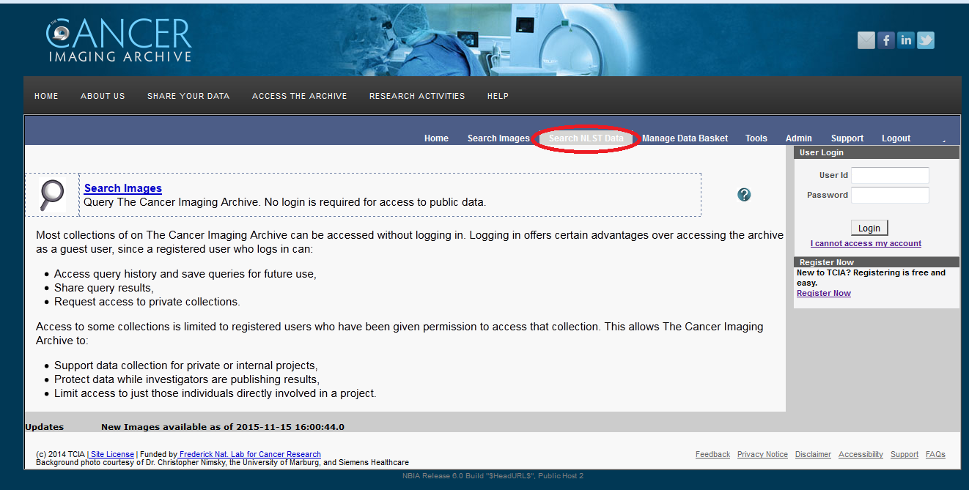The width and height of the screenshot is (969, 490).
Task: Click The Cancer Imaging Archive logo
Action: (x=118, y=40)
